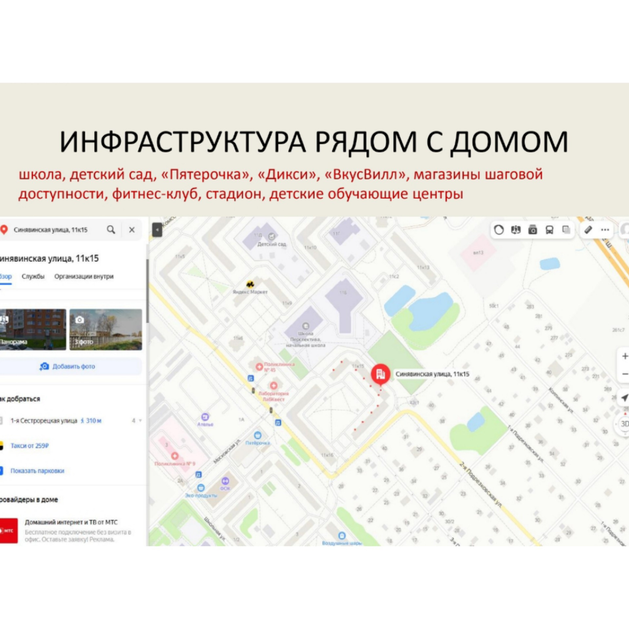This screenshot has height=629, width=629.
Task: Click the my-location arrow icon
Action: click(624, 398)
